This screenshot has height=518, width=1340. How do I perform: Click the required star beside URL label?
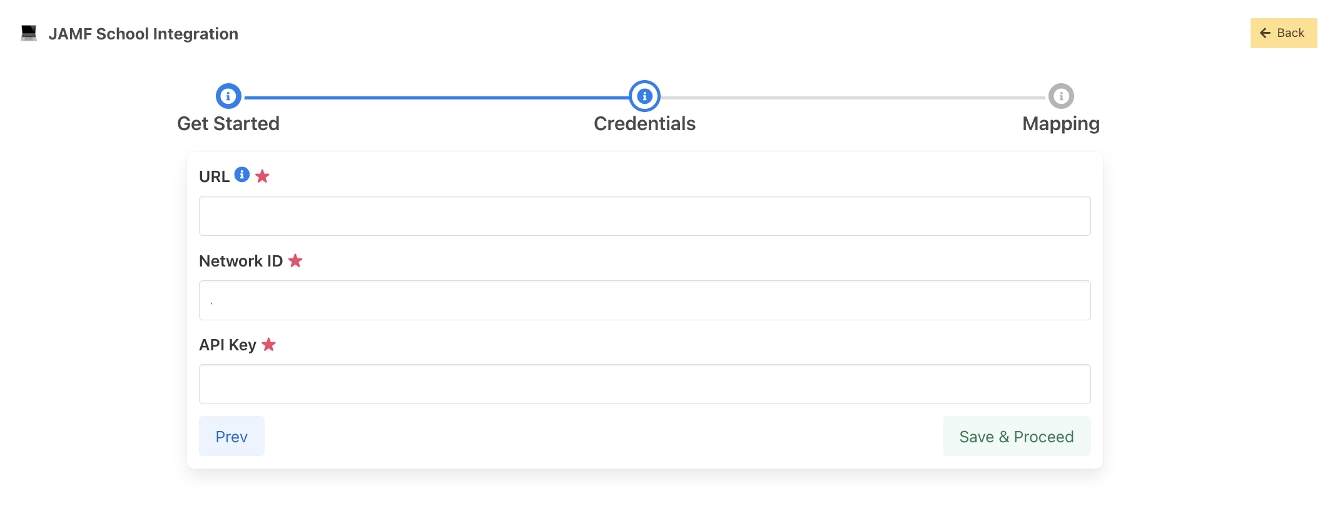[263, 176]
